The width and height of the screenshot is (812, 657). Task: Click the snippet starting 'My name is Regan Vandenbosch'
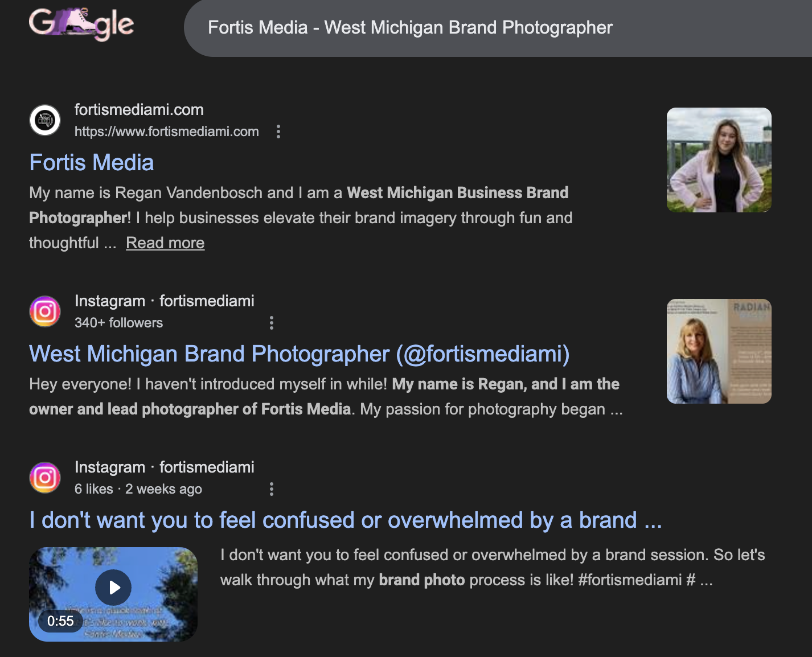coord(301,218)
